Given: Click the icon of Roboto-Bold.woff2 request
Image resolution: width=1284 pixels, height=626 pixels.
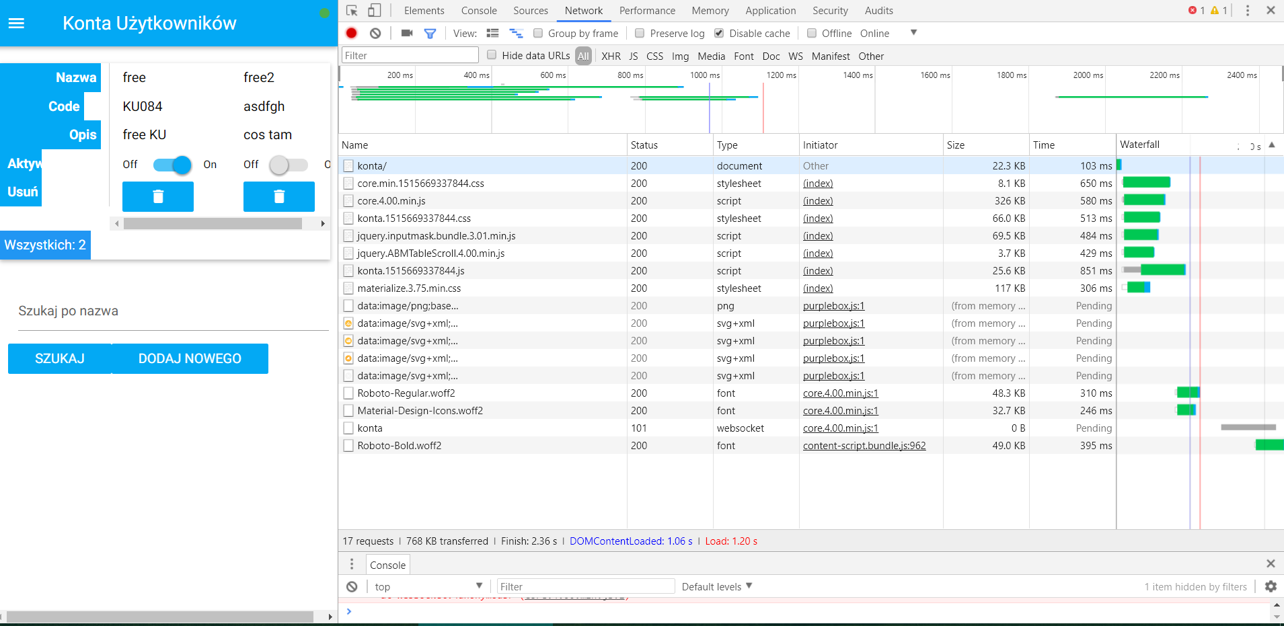Looking at the screenshot, I should click(x=348, y=445).
